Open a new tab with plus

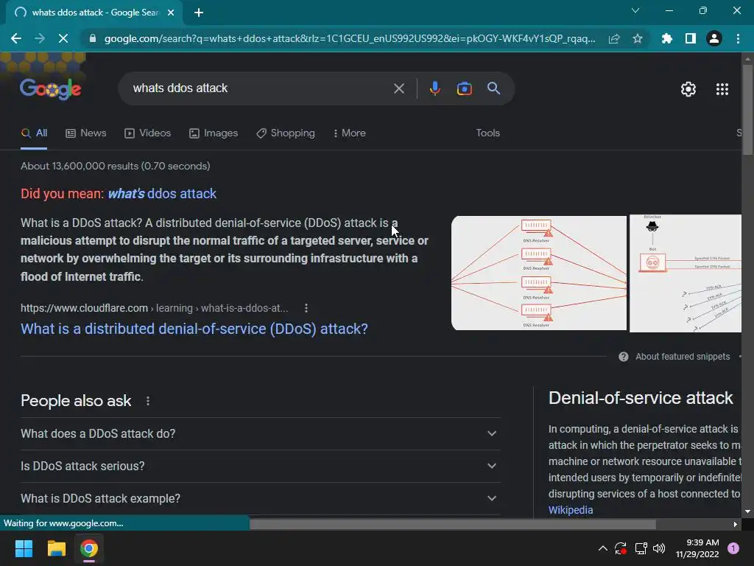tap(199, 13)
